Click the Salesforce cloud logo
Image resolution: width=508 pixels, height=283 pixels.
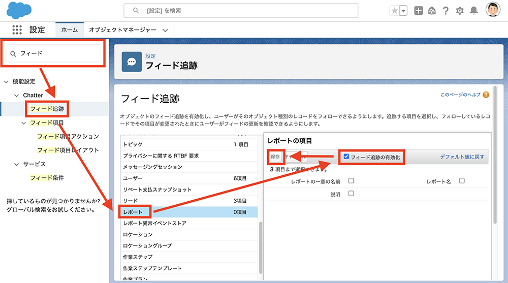pos(19,10)
